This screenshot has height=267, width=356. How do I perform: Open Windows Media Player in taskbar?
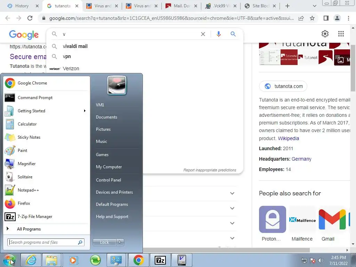pos(73,260)
